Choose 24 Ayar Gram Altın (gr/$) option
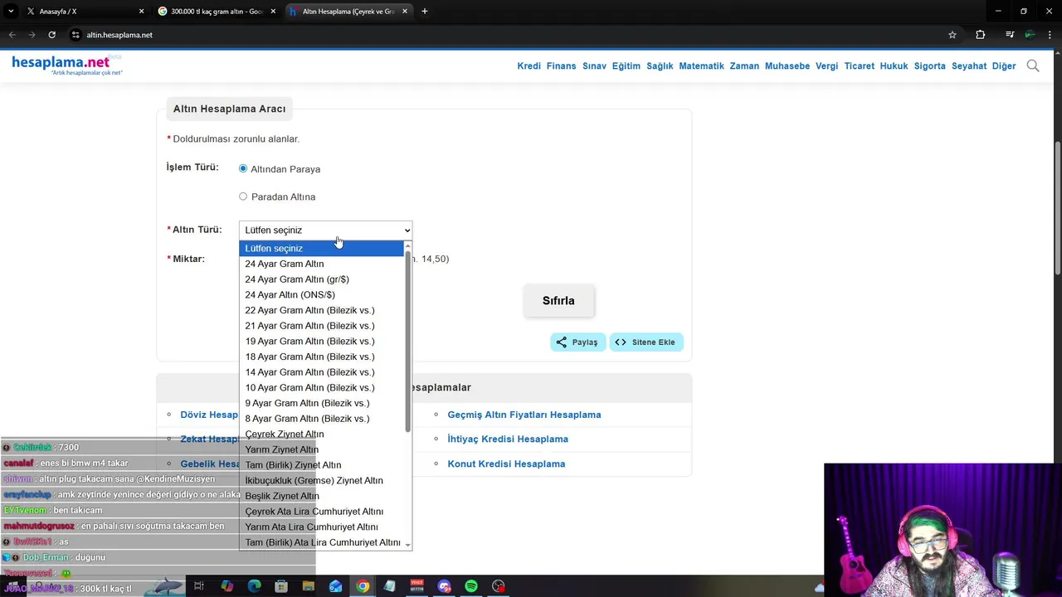Viewport: 1062px width, 597px height. [x=321, y=279]
